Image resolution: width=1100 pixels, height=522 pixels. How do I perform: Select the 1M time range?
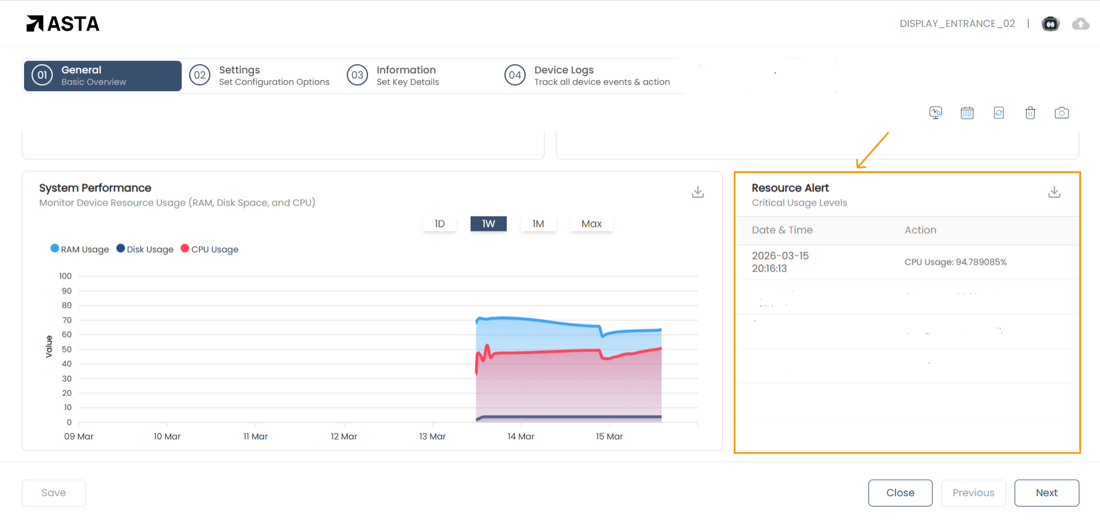click(x=538, y=223)
